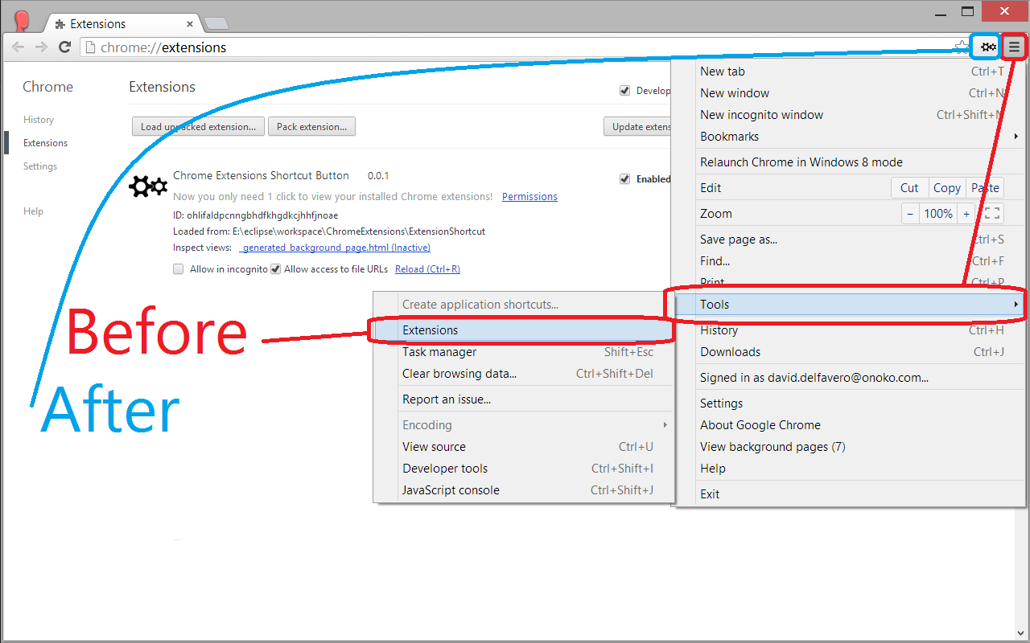Choose View background pages (7)
This screenshot has height=643, width=1030.
coord(849,447)
